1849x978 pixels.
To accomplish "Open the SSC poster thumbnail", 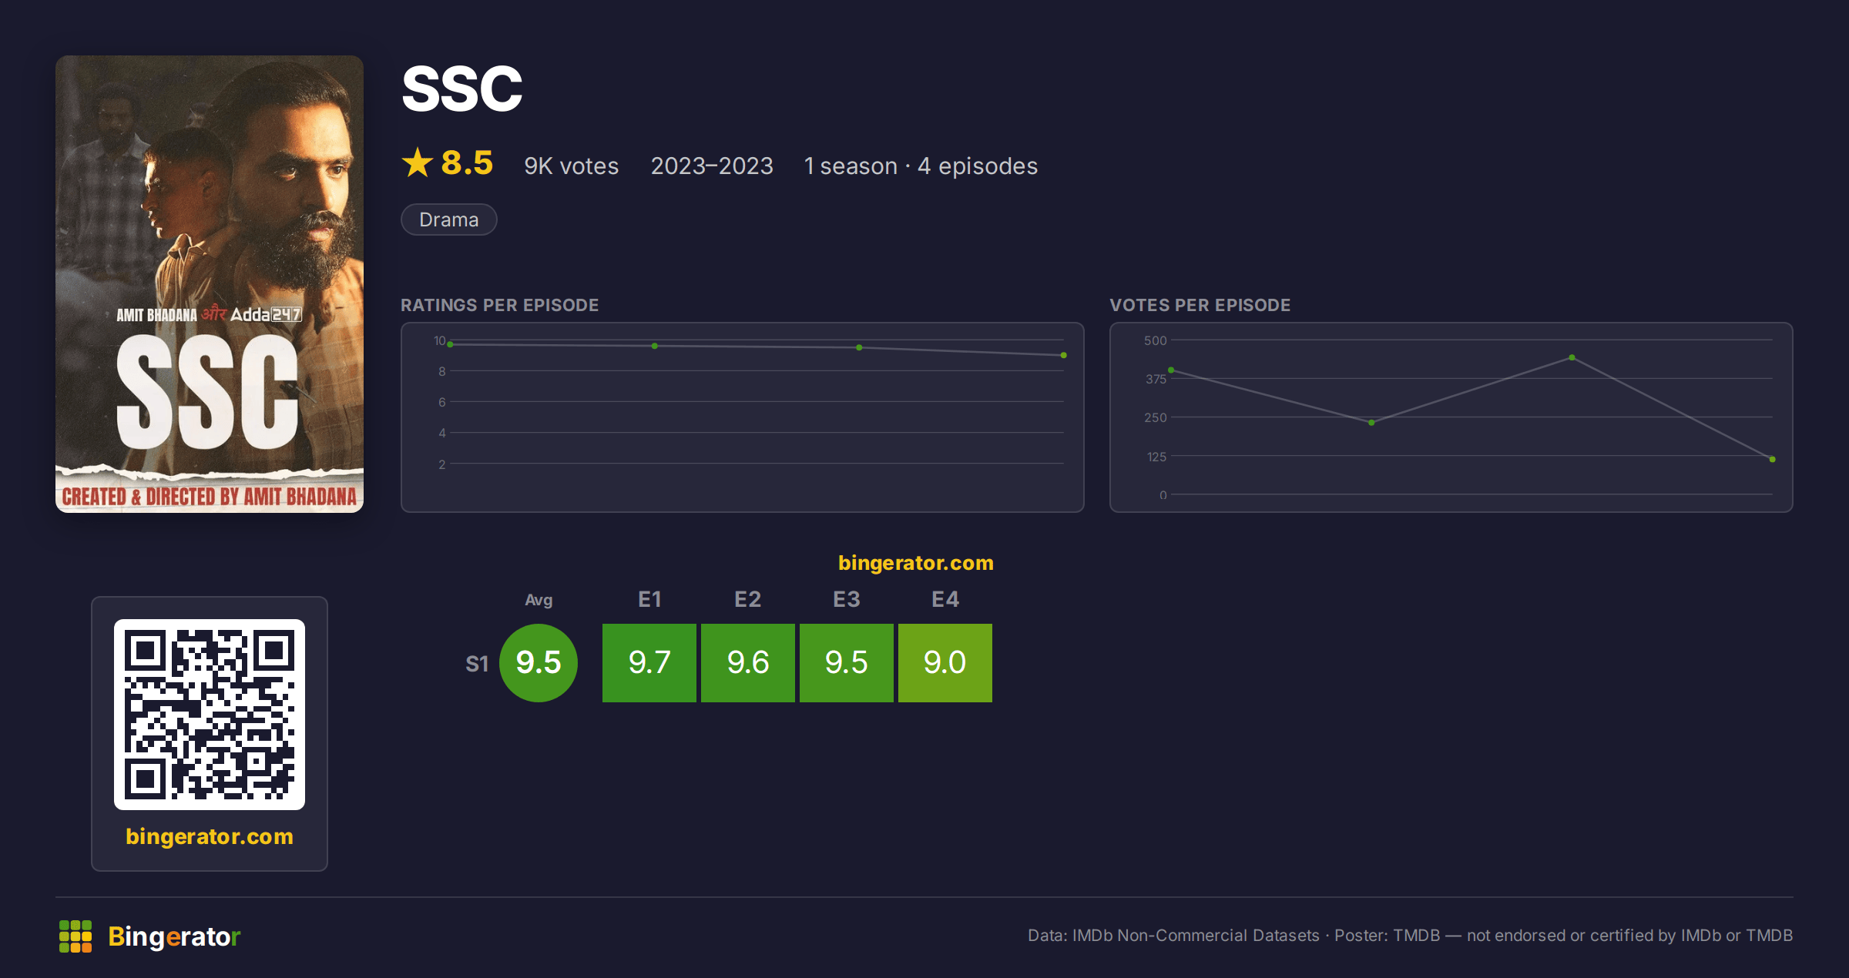I will pyautogui.click(x=210, y=284).
